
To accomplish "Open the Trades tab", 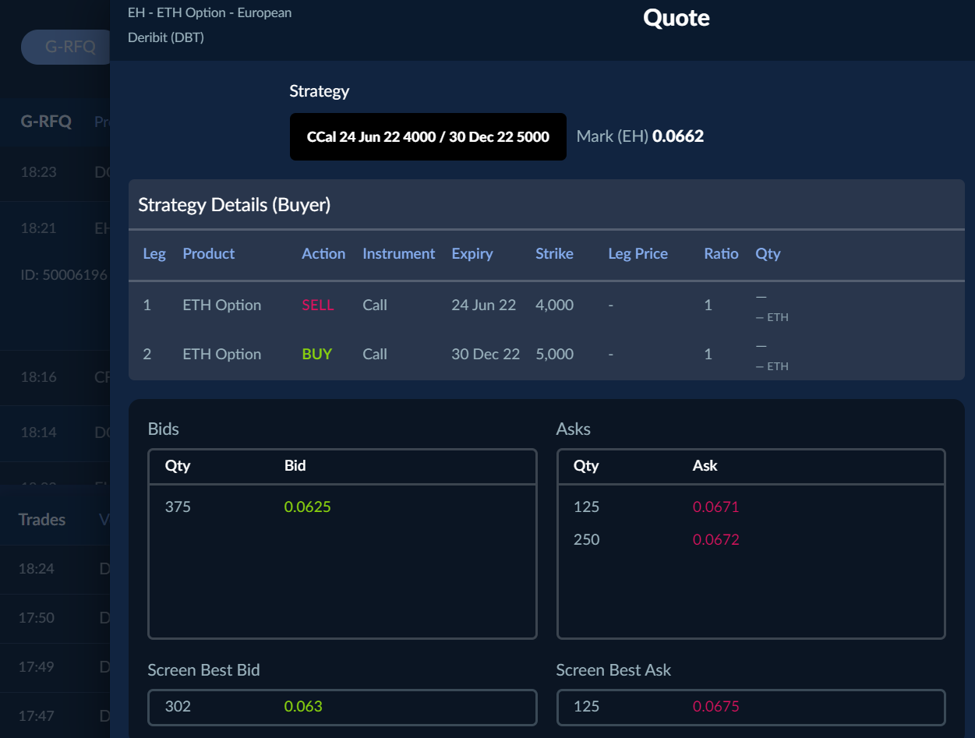I will [42, 520].
